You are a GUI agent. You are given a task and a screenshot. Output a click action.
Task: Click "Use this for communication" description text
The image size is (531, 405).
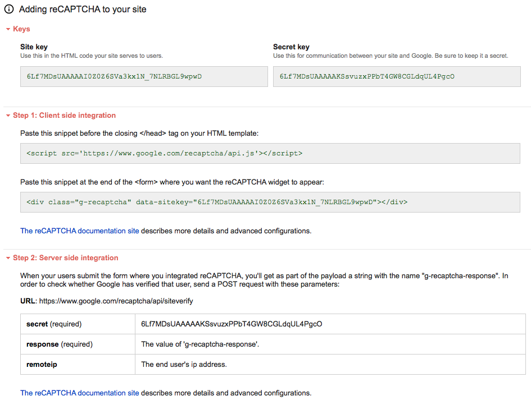pyautogui.click(x=391, y=56)
